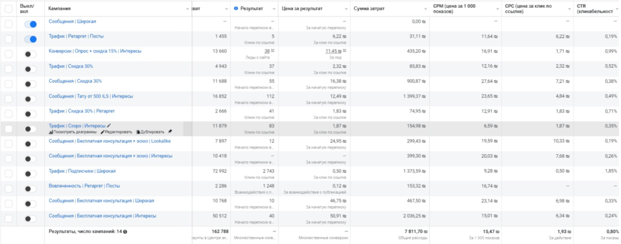Click info icon next to число кампаний: 14
Screen dimensions: 621x244
pyautogui.click(x=125, y=232)
